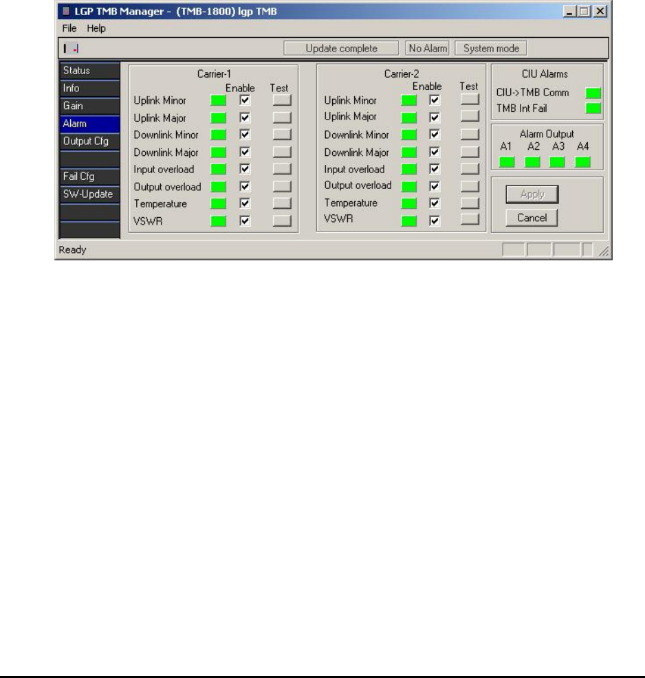The width and height of the screenshot is (645, 678).
Task: Click Carrier-2 Uplink Major Test button
Action: tap(470, 116)
